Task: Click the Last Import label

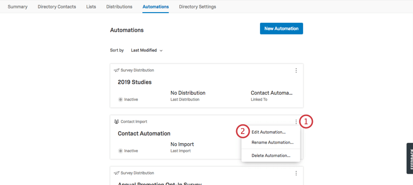Action: [180, 151]
